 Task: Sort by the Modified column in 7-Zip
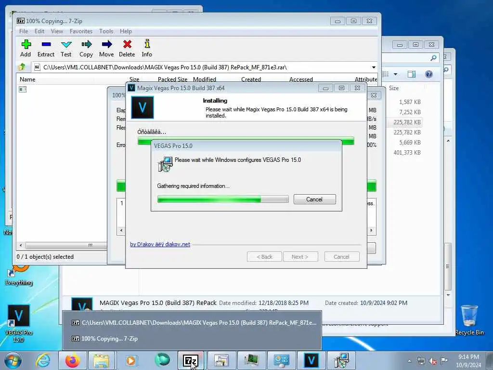204,79
